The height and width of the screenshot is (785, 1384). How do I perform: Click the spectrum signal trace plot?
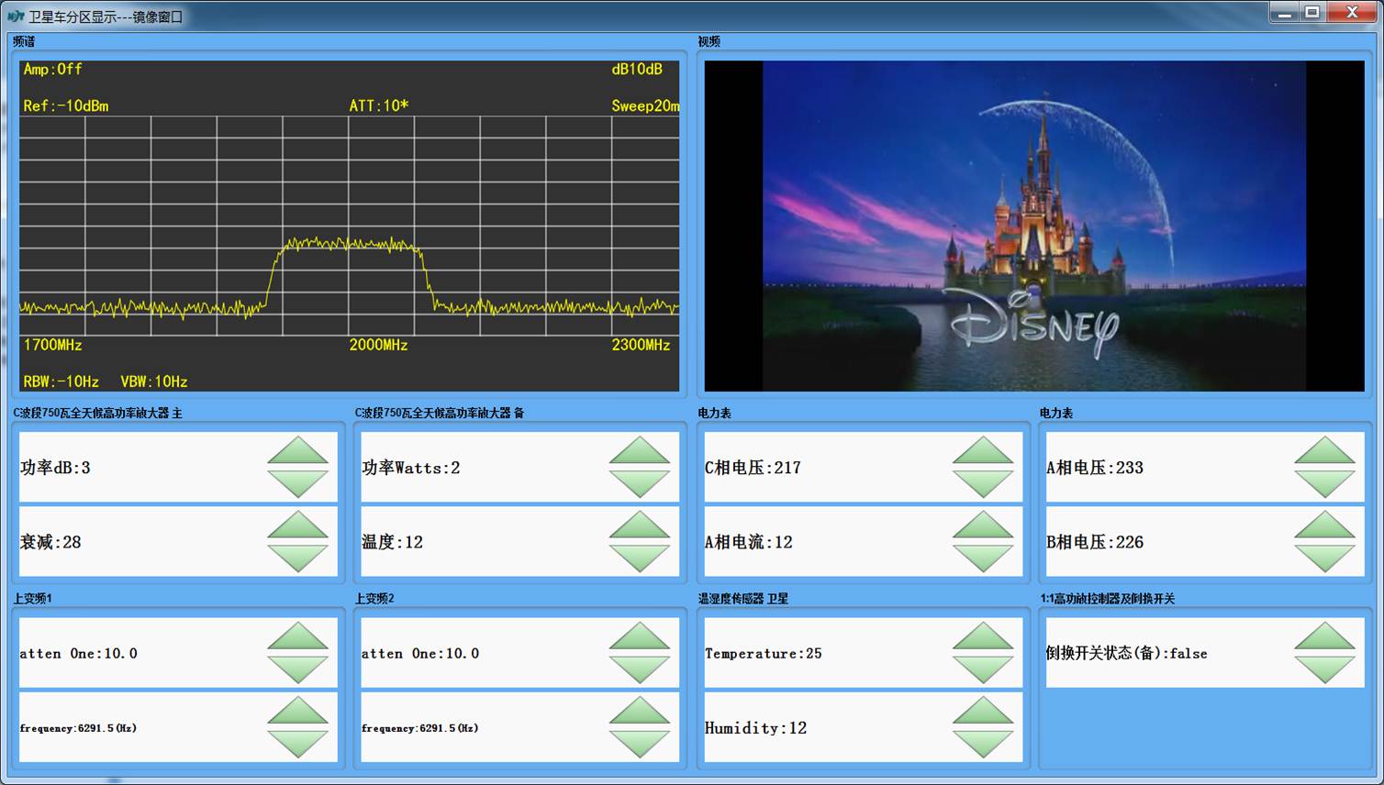350,226
